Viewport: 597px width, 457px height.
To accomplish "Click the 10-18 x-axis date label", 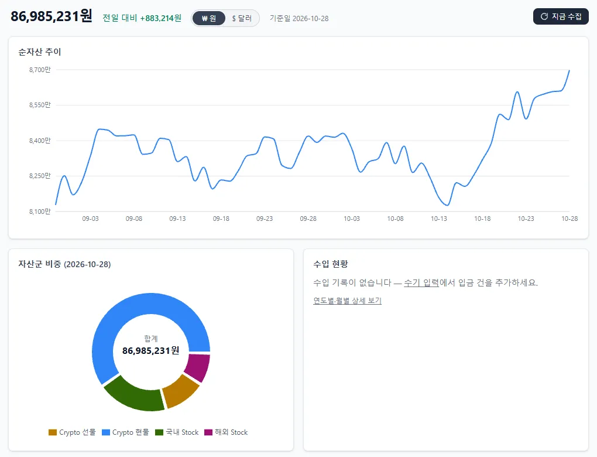I will [x=482, y=219].
